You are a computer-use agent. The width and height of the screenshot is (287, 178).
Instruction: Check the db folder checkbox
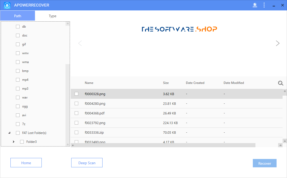pyautogui.click(x=18, y=27)
